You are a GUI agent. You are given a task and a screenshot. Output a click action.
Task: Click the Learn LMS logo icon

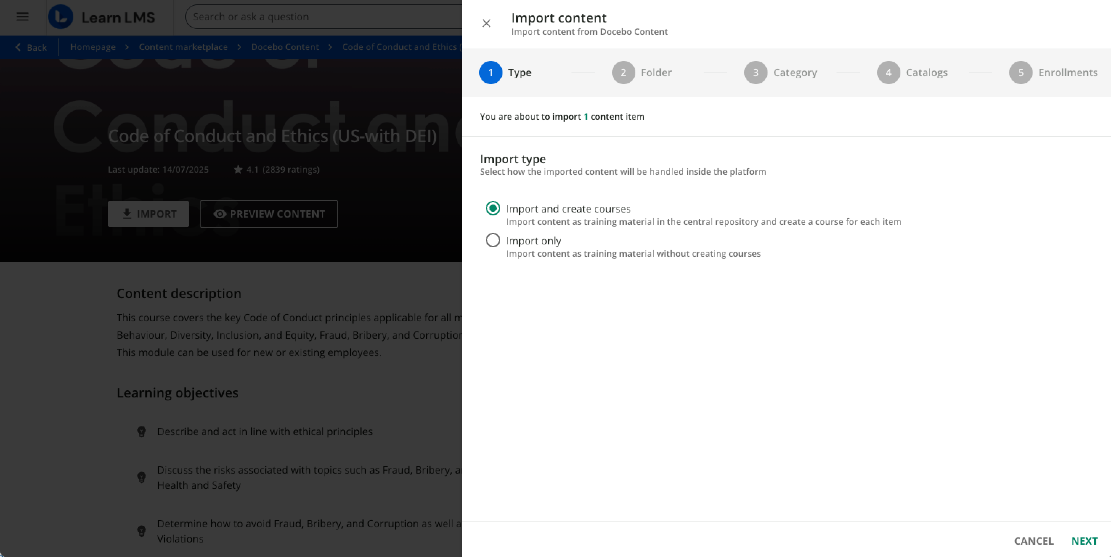coord(60,17)
